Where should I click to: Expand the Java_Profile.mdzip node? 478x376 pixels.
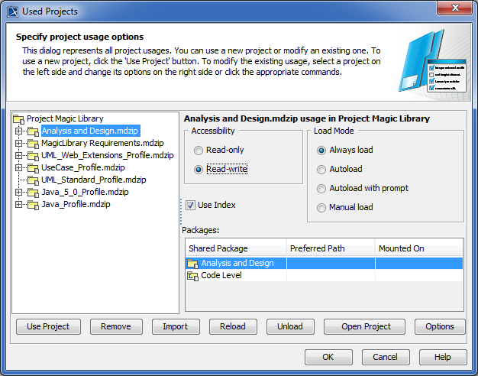(x=18, y=204)
